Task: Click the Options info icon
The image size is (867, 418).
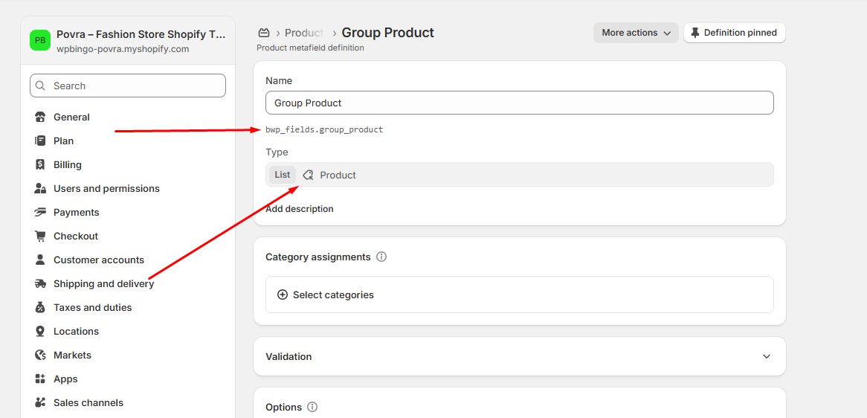Action: click(x=312, y=408)
